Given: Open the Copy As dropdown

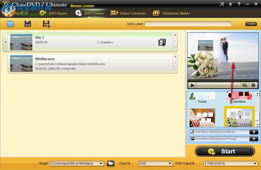Looking at the screenshot, I should pyautogui.click(x=155, y=164).
